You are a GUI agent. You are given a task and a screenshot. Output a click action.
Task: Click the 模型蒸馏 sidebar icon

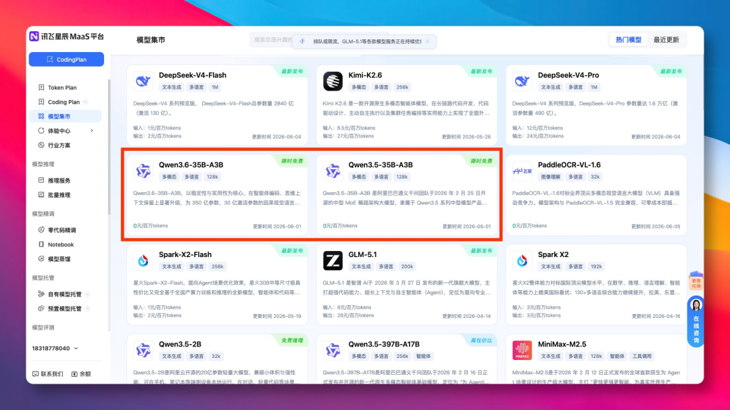[41, 259]
